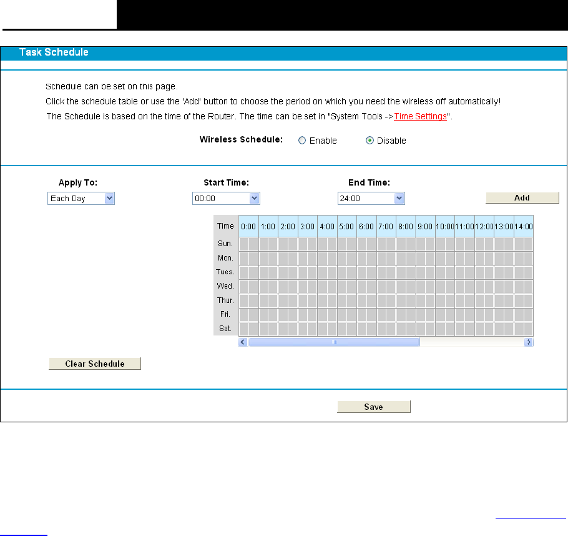Image resolution: width=568 pixels, height=536 pixels.
Task: Select the Sun. row label
Action: [x=225, y=244]
